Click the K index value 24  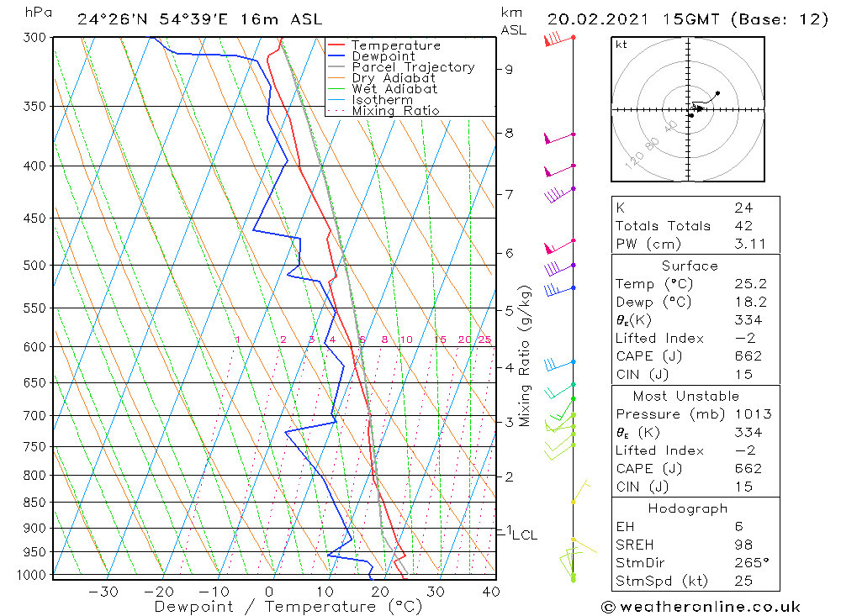(x=743, y=208)
